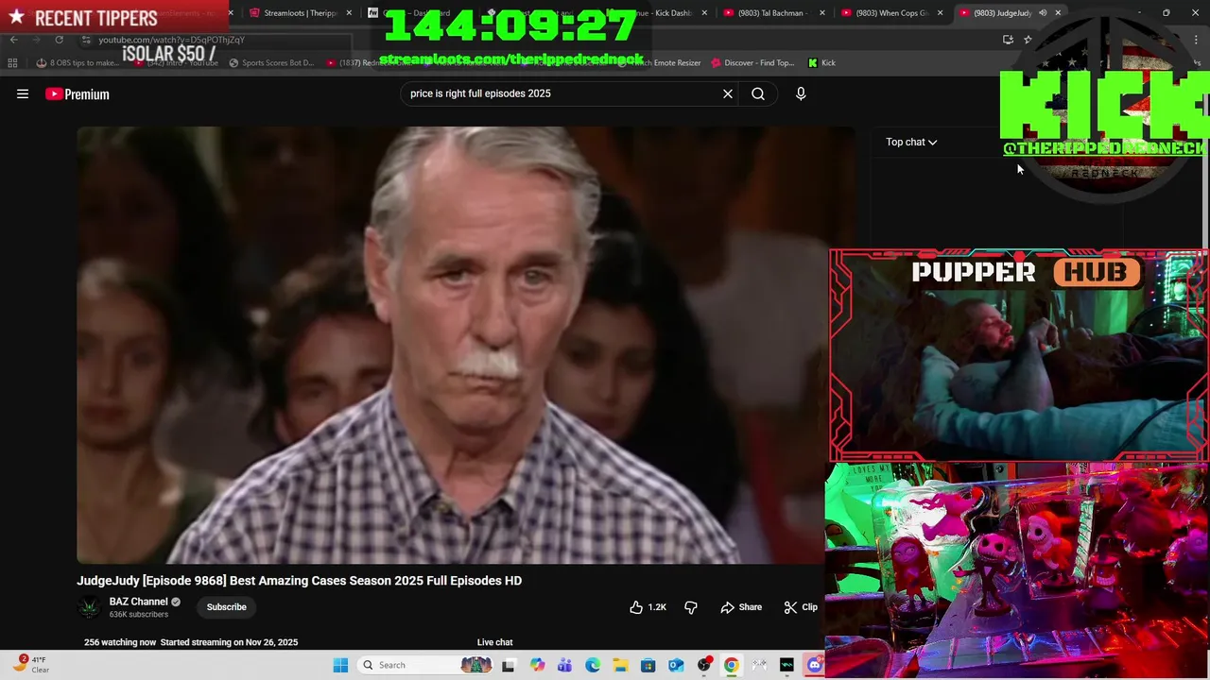Open the Kick bookmark
The height and width of the screenshot is (680, 1210).
(821, 62)
